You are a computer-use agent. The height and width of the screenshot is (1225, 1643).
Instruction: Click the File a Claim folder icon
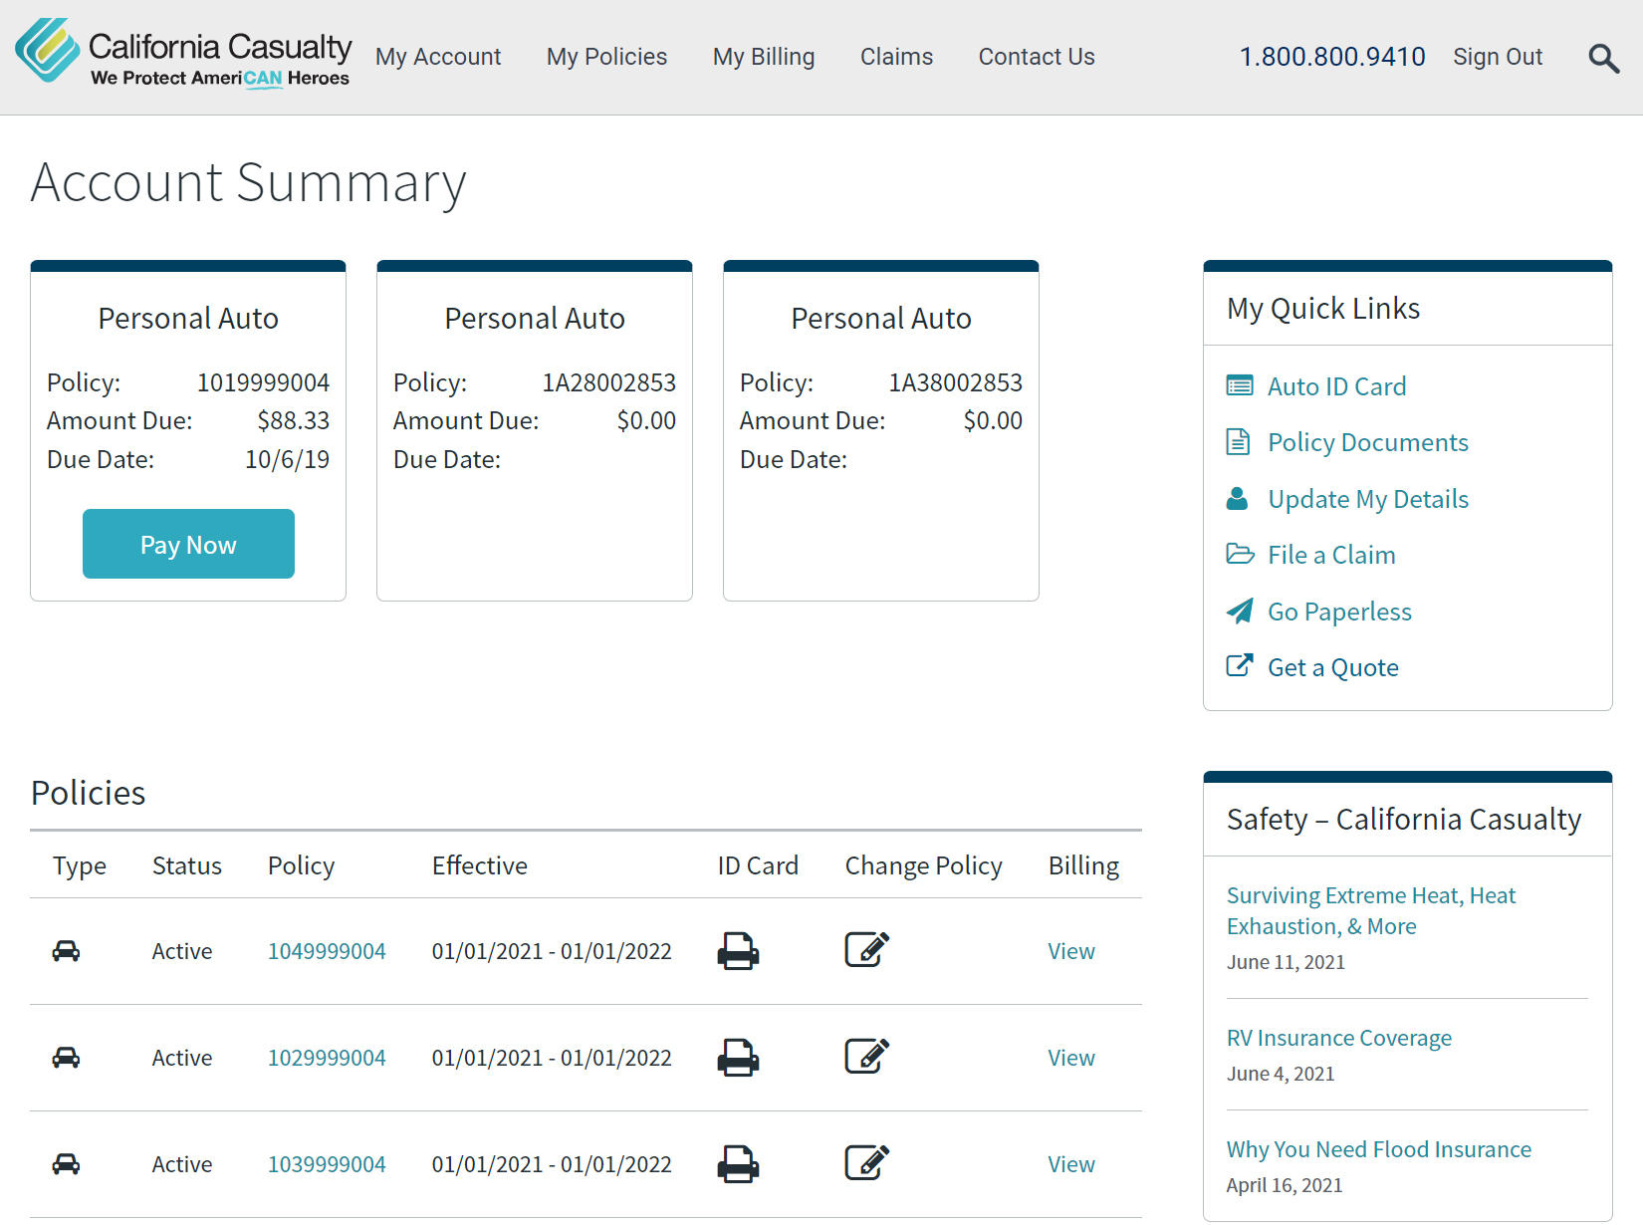click(1240, 554)
